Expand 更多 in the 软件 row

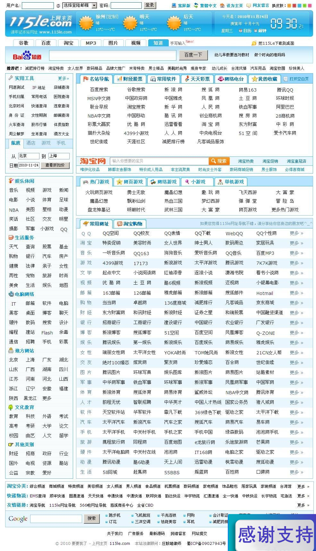tap(296, 412)
